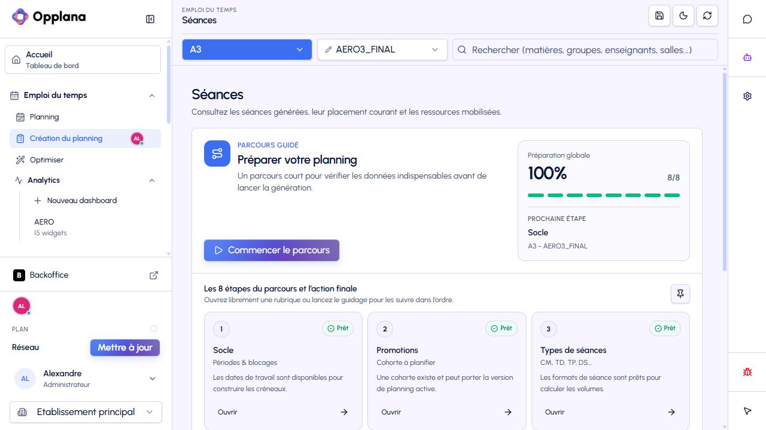The height and width of the screenshot is (430, 766).
Task: Click Ouvrir on the Socle card
Action: tap(283, 412)
